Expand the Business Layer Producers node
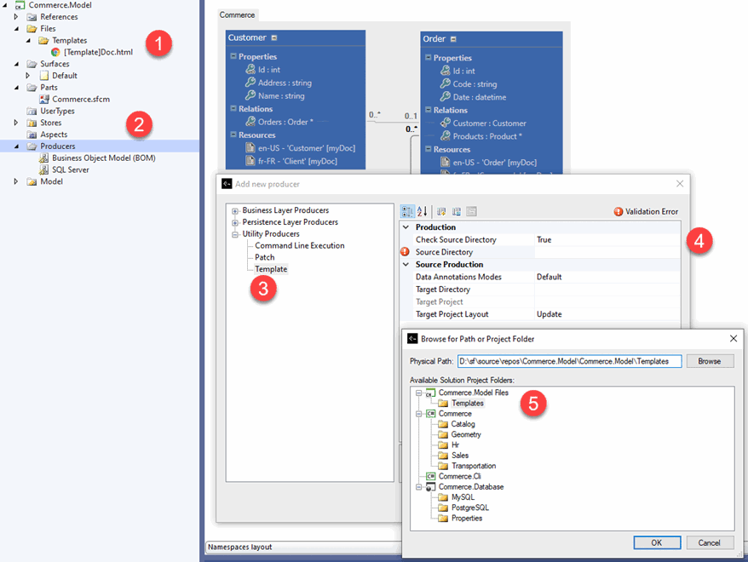Viewport: 748px width, 562px height. tap(235, 210)
